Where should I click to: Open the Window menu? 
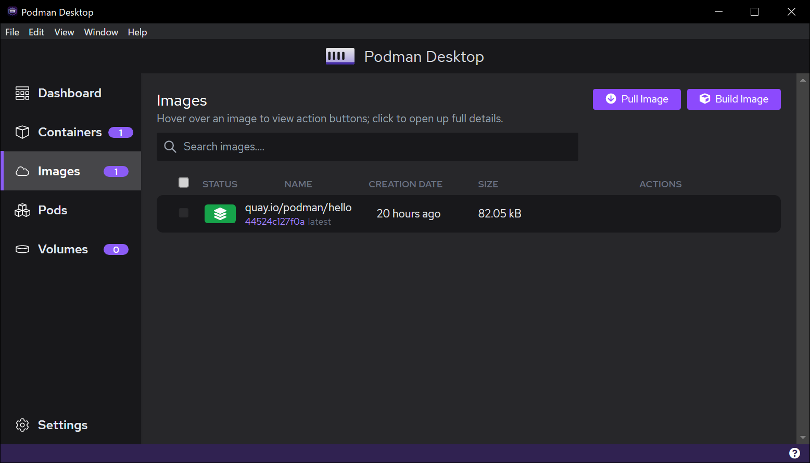(x=101, y=32)
